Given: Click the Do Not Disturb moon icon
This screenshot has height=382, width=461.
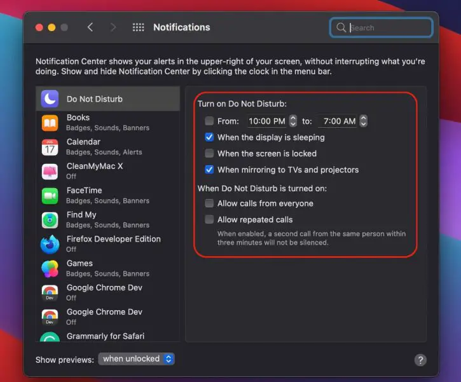Looking at the screenshot, I should [x=50, y=99].
